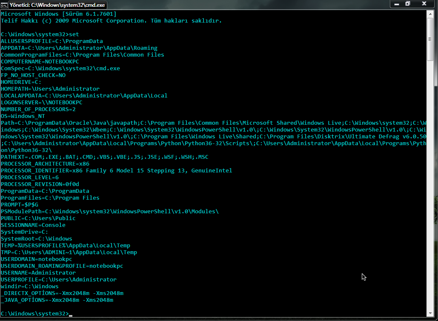
Task: Click the NUMBER_OF_PROCESSORS=2 line
Action: tap(38, 109)
